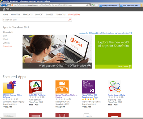This screenshot has height=119, width=143.
Task: Open the HOME menu item
Action: (x=6, y=14)
